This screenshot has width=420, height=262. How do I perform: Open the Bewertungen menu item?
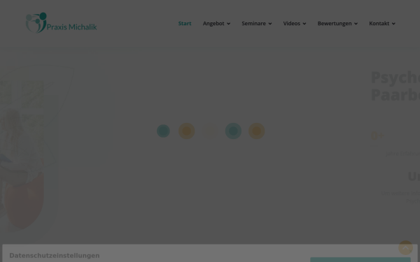pyautogui.click(x=335, y=24)
